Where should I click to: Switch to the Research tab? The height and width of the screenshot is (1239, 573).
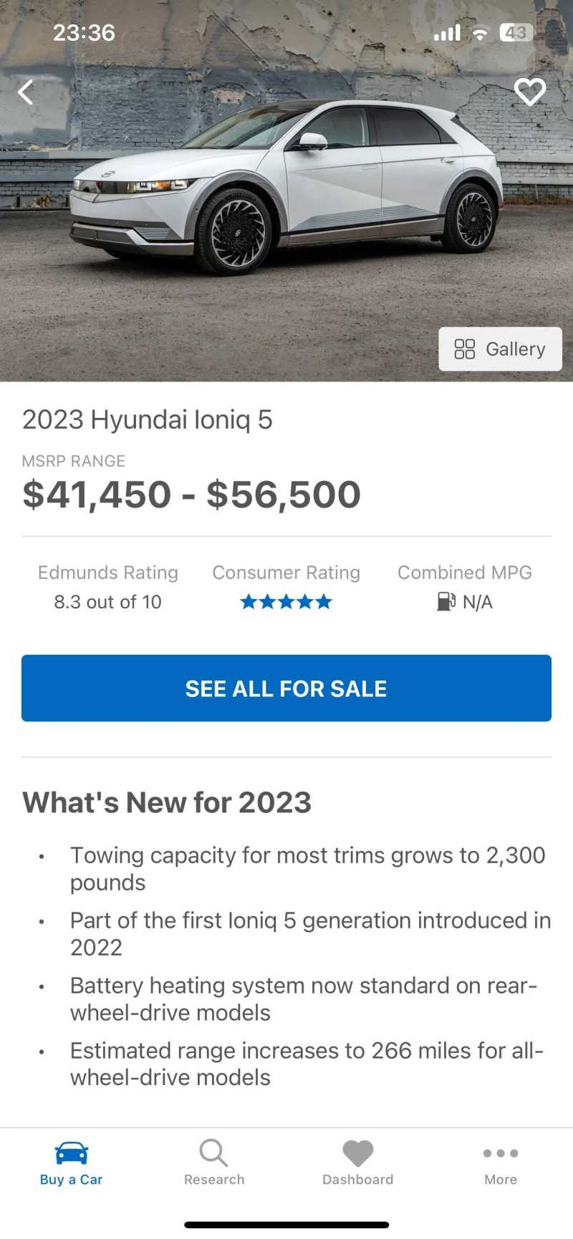tap(214, 1163)
